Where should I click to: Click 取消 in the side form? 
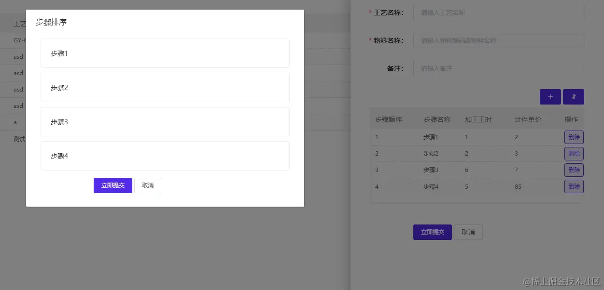point(468,232)
